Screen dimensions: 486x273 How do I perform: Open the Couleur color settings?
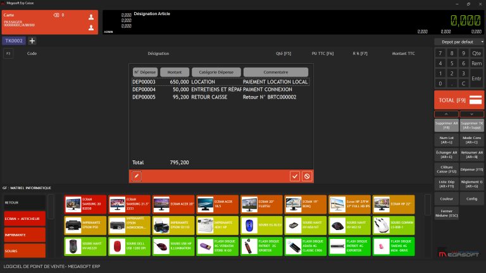tap(446, 198)
